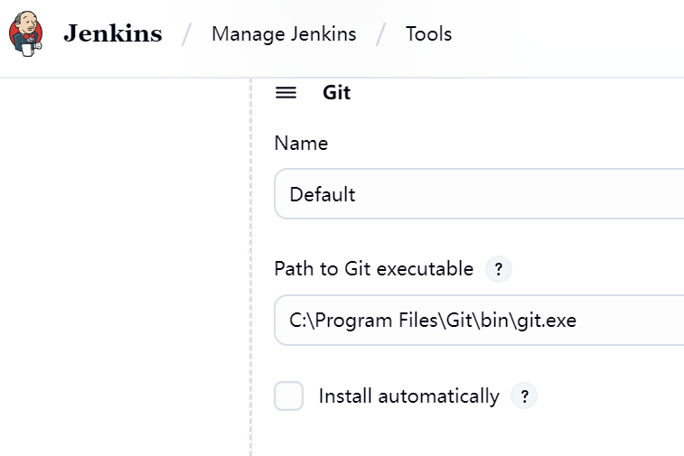Click the Git section heading

point(336,93)
